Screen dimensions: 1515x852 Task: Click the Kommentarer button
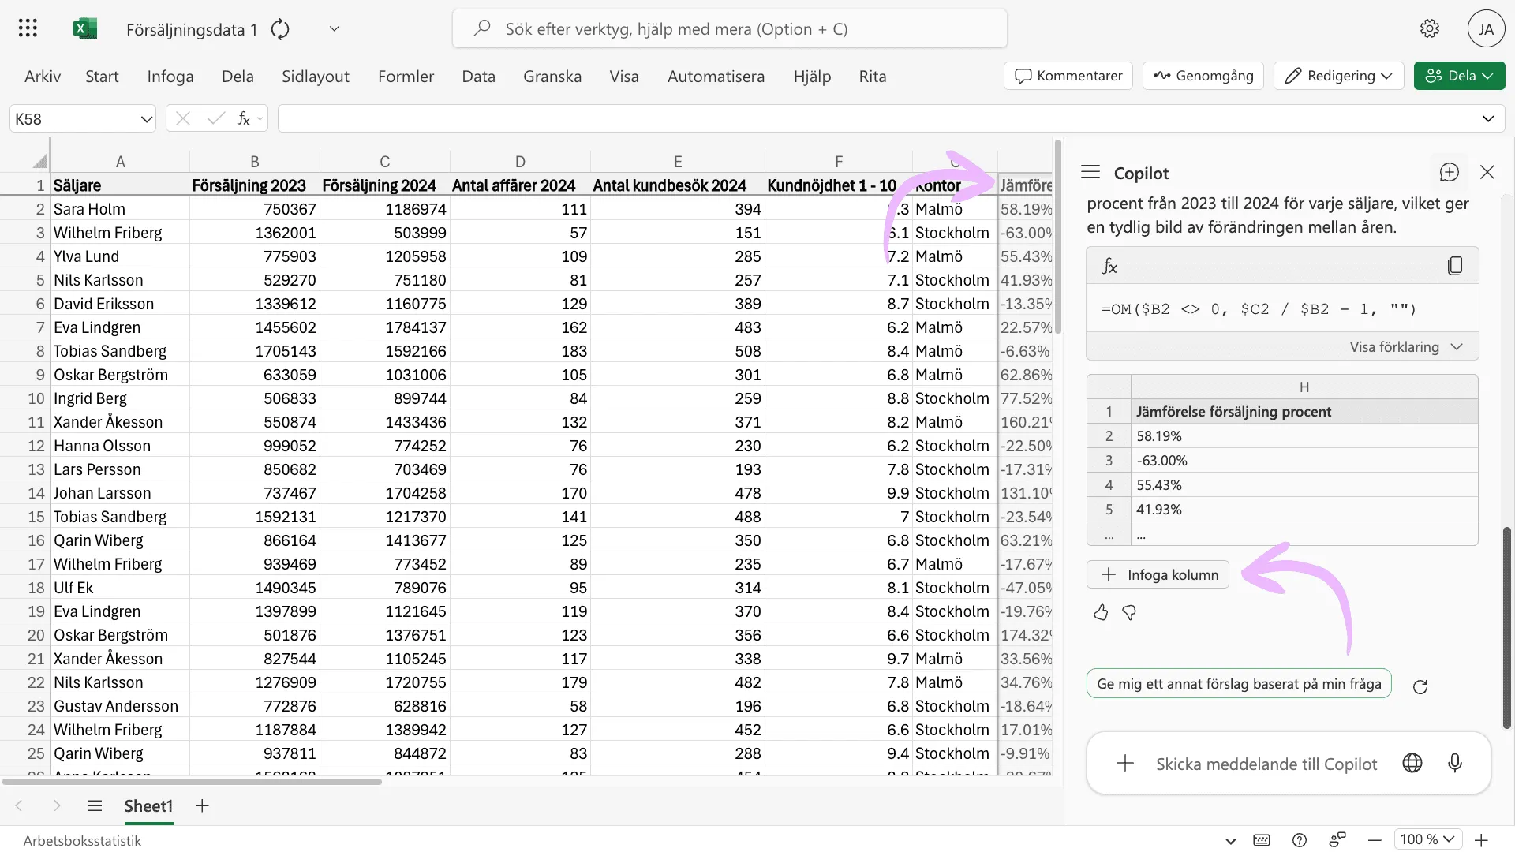tap(1068, 76)
